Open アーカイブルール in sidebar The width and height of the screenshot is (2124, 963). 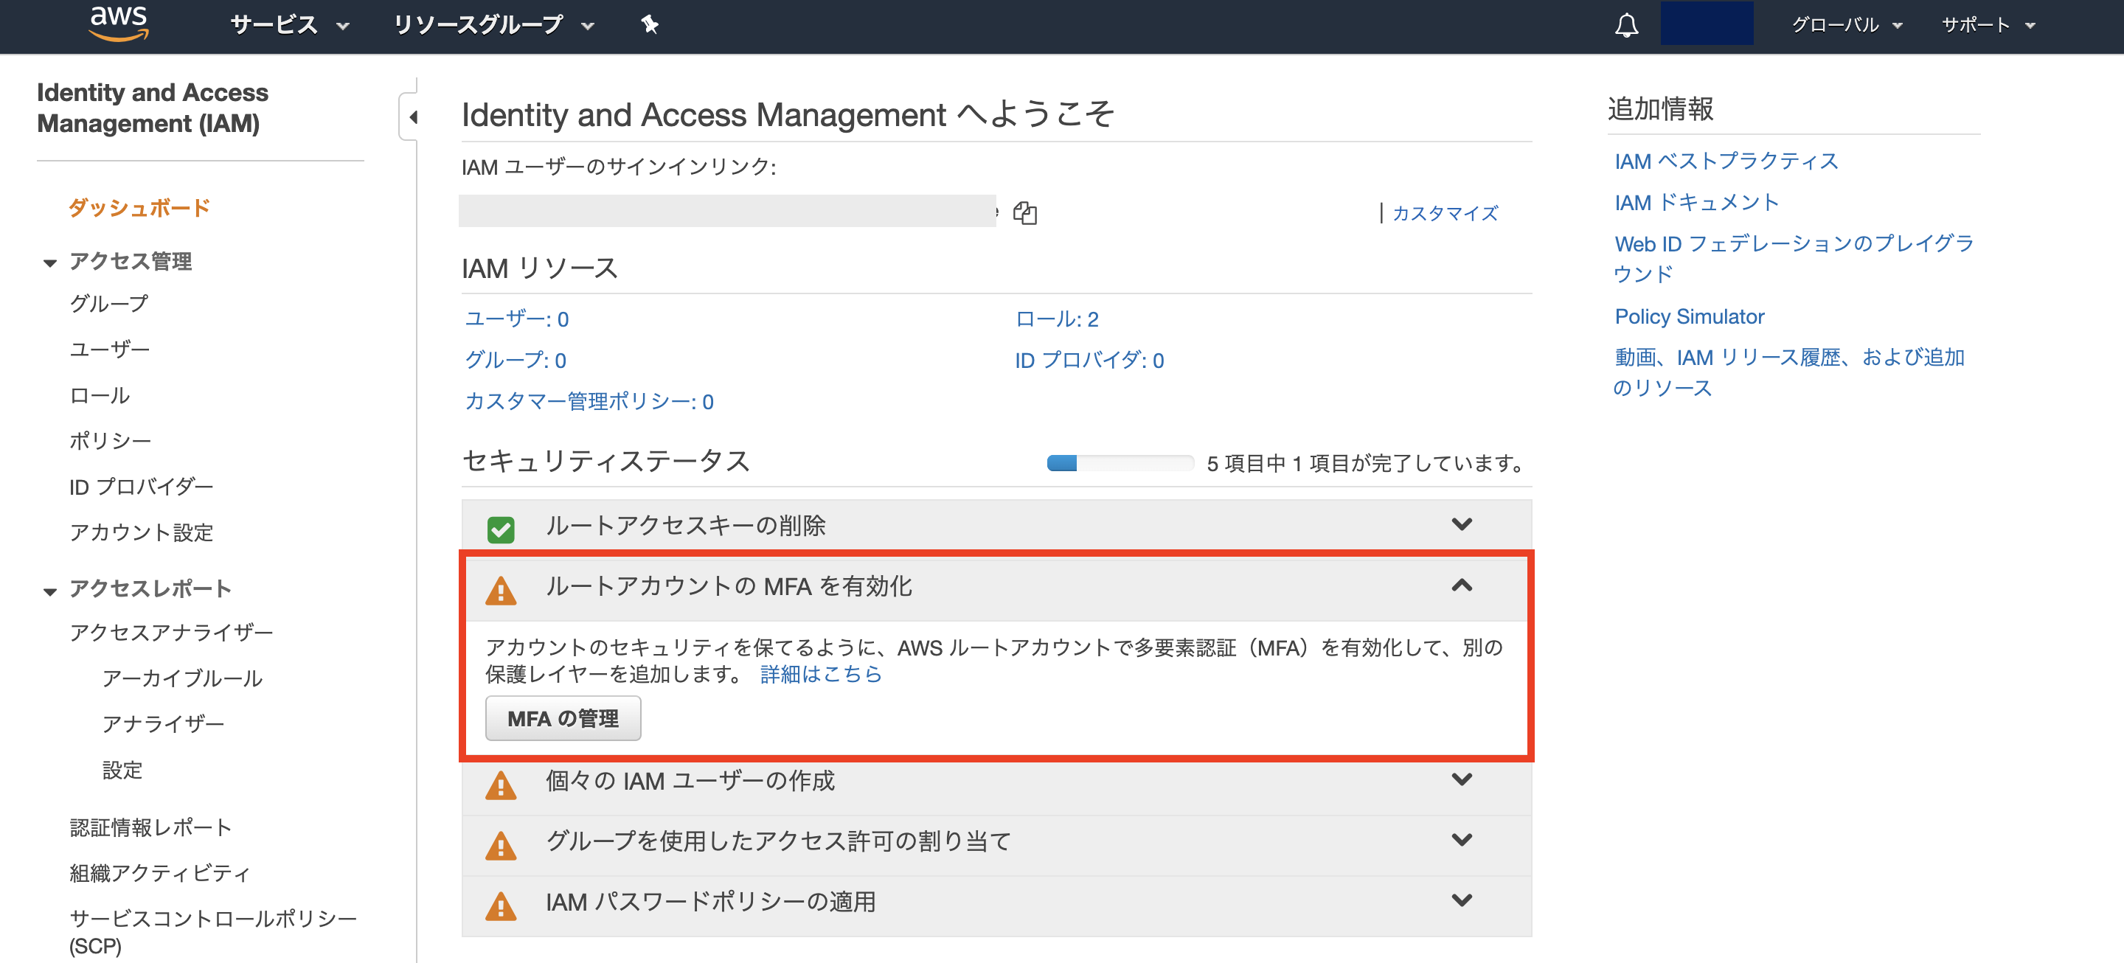tap(182, 678)
